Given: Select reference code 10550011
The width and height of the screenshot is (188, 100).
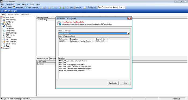Looking at the screenshot, I should [x=62, y=41].
